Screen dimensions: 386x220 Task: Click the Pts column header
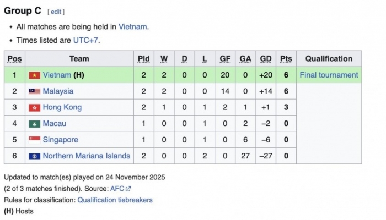point(286,59)
